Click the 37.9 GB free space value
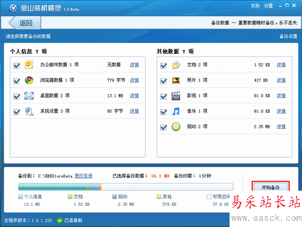The width and height of the screenshot is (302, 227). pyautogui.click(x=220, y=205)
